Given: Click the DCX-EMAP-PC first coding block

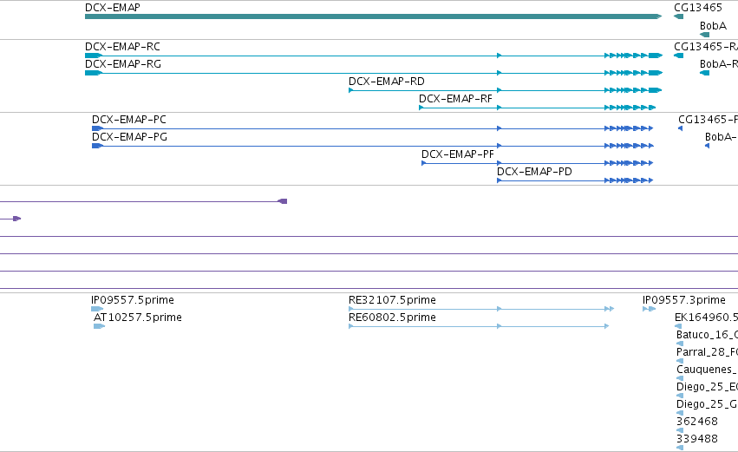Looking at the screenshot, I should [97, 128].
